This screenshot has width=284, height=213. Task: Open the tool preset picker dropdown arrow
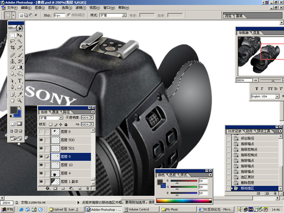13,15
